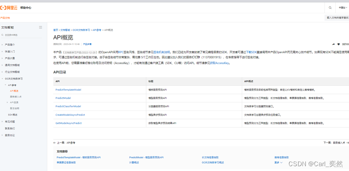Click the heart favorite icon
The image size is (349, 171).
[339, 44]
